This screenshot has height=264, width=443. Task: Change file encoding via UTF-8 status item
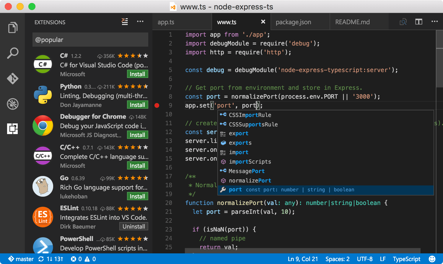click(x=365, y=259)
